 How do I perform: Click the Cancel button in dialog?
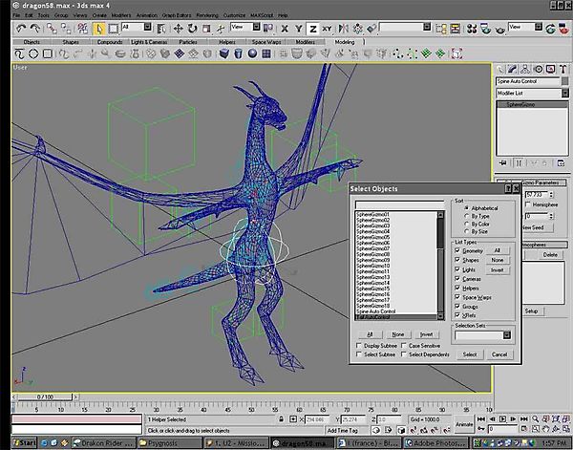tap(499, 354)
